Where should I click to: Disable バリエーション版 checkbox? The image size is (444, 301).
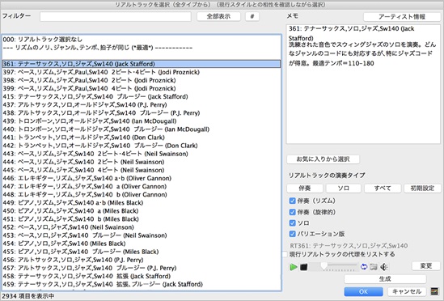[293, 234]
